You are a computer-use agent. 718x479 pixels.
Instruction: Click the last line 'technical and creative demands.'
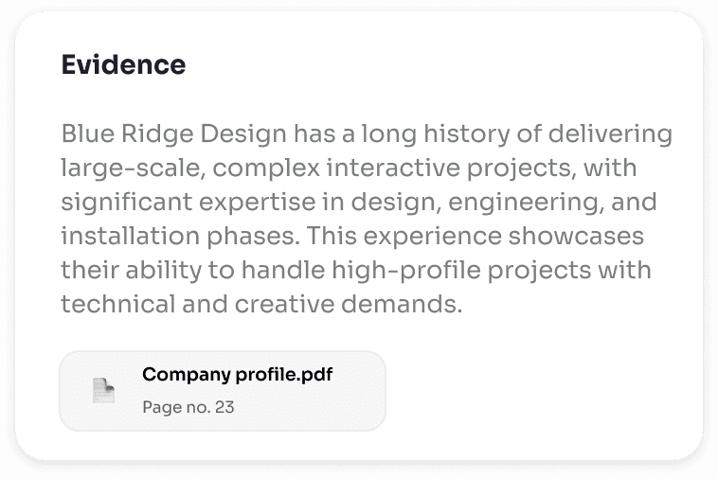pyautogui.click(x=261, y=304)
